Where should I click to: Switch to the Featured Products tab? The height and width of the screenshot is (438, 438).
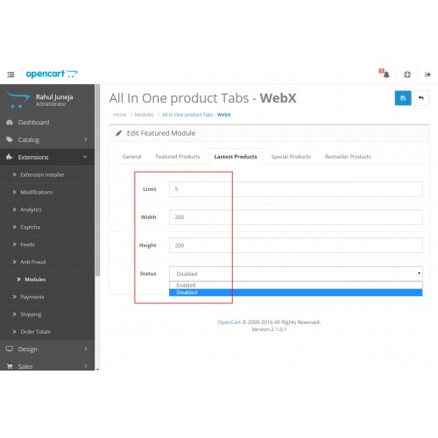click(x=178, y=157)
